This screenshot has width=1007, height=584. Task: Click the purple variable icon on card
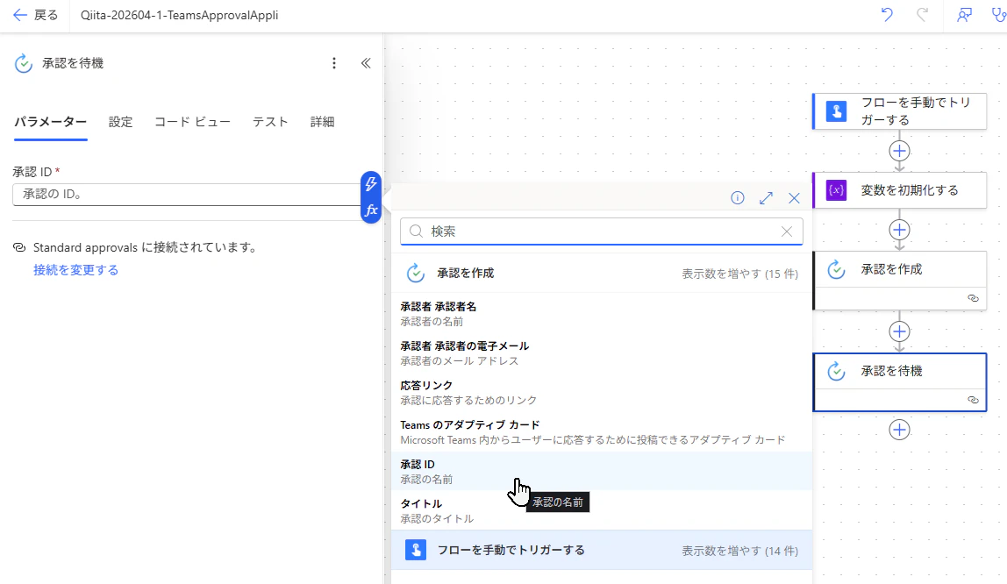[x=836, y=190]
